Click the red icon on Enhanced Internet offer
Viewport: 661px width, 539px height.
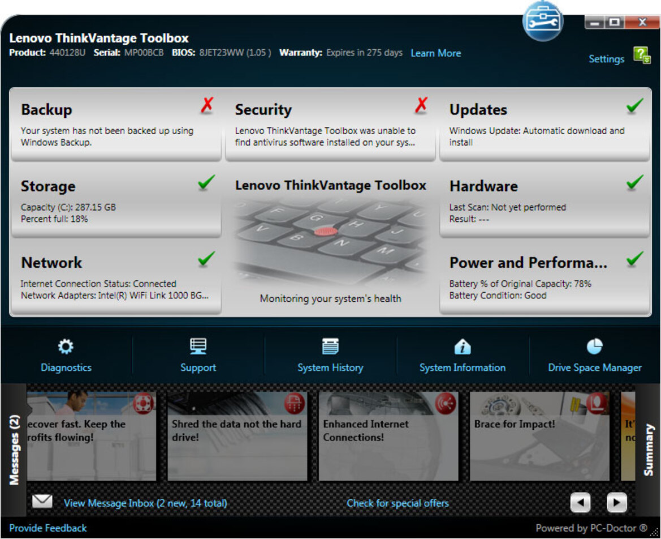point(446,403)
